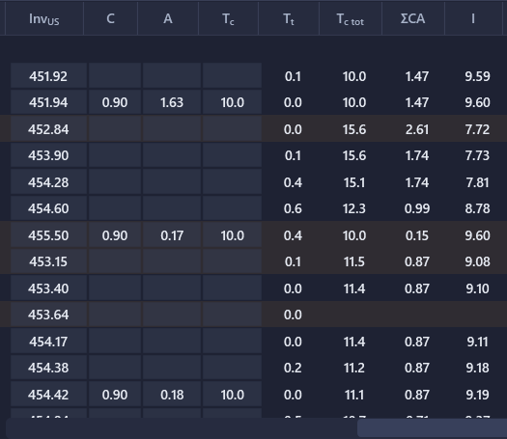Click empty A cell in row 452.84
The height and width of the screenshot is (439, 507).
coord(172,129)
